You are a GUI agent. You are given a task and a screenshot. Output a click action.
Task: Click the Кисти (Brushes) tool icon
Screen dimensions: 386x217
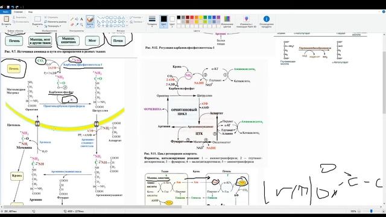click(x=90, y=19)
